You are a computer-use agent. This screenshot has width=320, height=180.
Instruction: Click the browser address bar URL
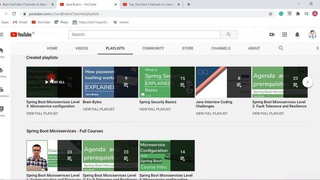[x=63, y=14]
